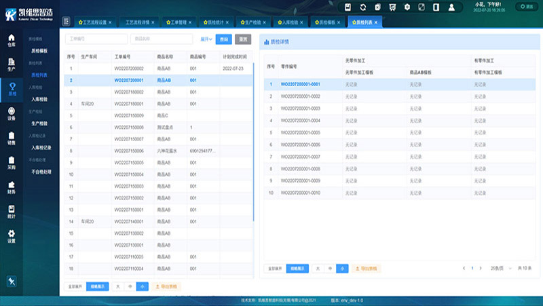This screenshot has width=543, height=306.
Task: Click the document delete icon in top toolbar
Action: tap(378, 7)
